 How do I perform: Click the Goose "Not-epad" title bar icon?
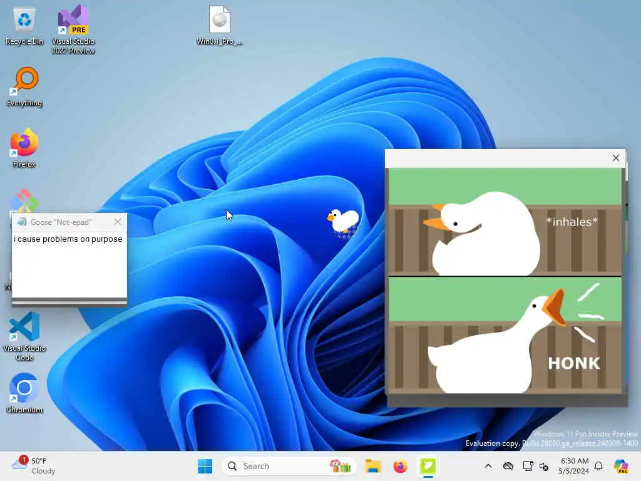coord(22,222)
